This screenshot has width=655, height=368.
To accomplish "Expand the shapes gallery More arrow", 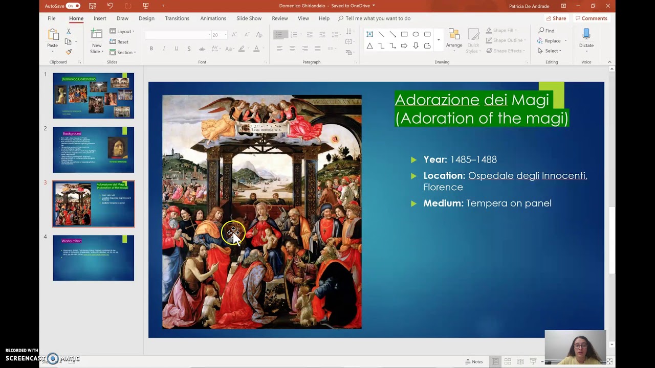I will pos(438,40).
